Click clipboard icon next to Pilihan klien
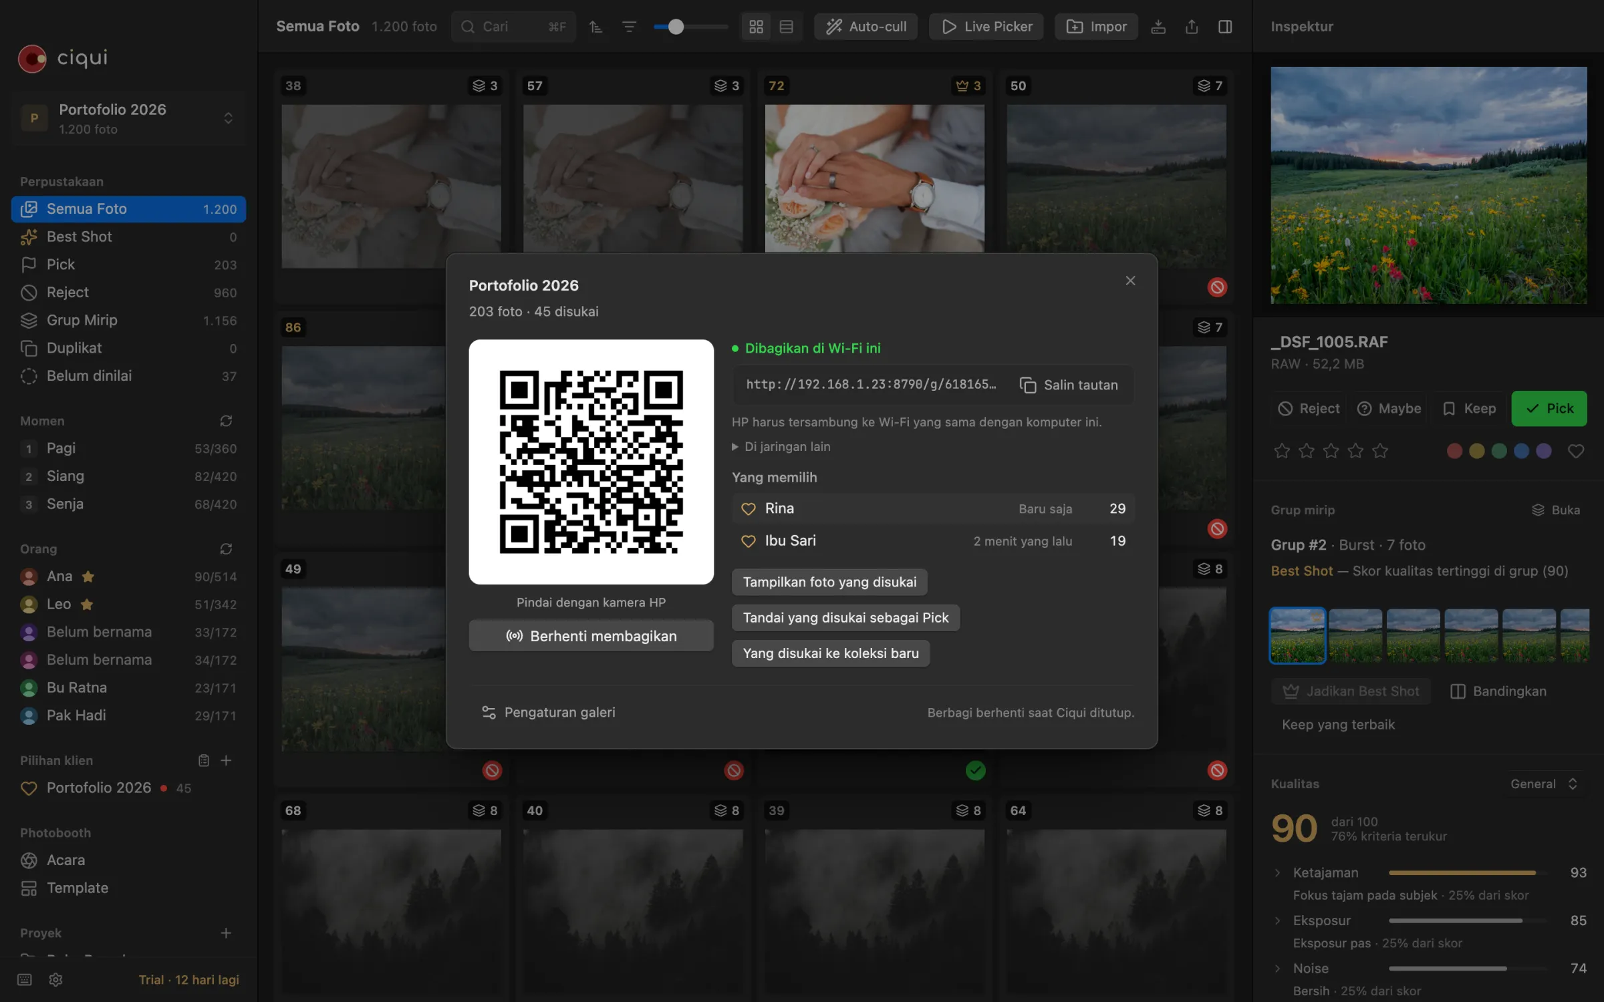The height and width of the screenshot is (1002, 1604). 203,760
